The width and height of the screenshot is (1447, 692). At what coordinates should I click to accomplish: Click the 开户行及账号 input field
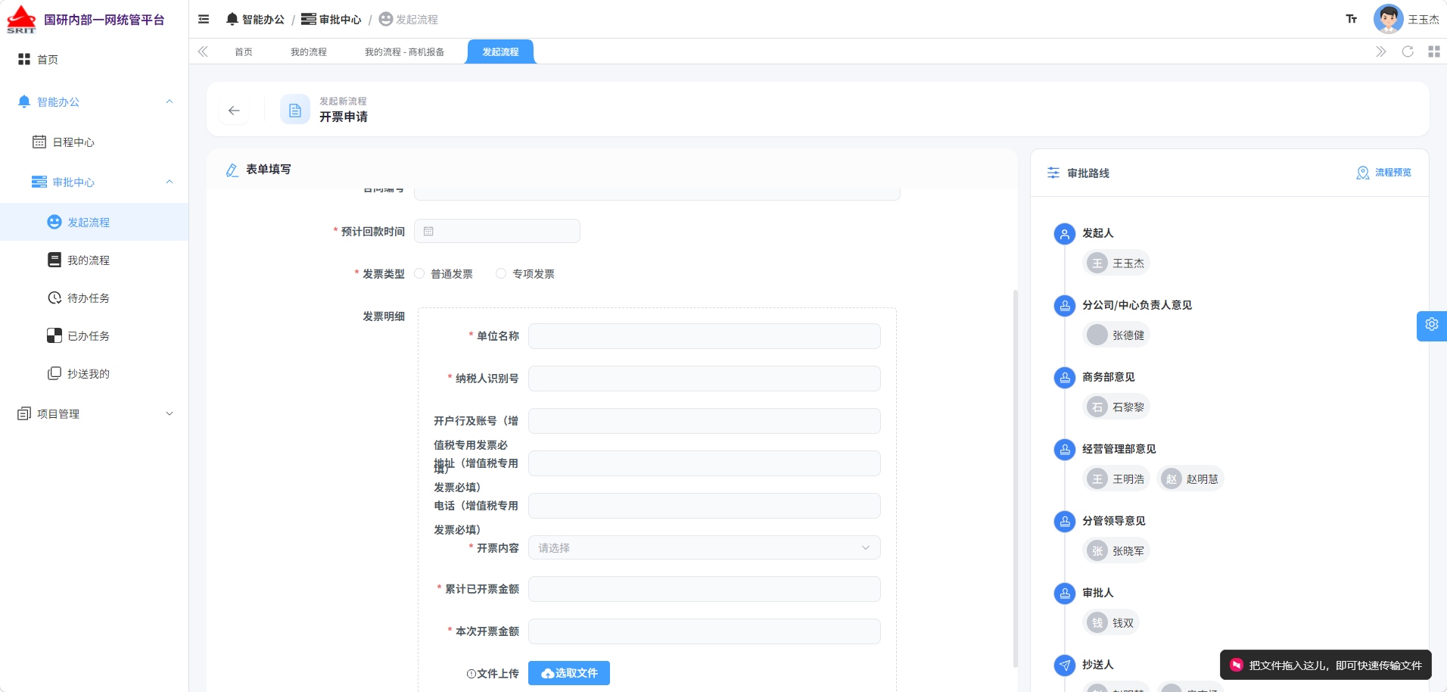coord(704,421)
